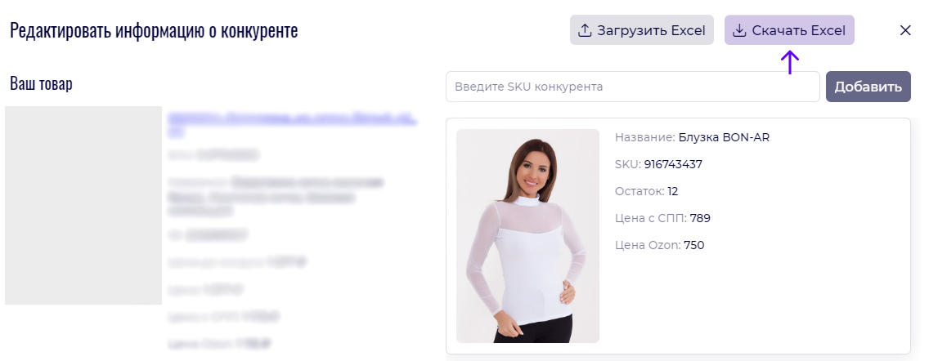Screen dimensions: 929x361
Task: Click the Скачать Excel button label
Action: 799,30
